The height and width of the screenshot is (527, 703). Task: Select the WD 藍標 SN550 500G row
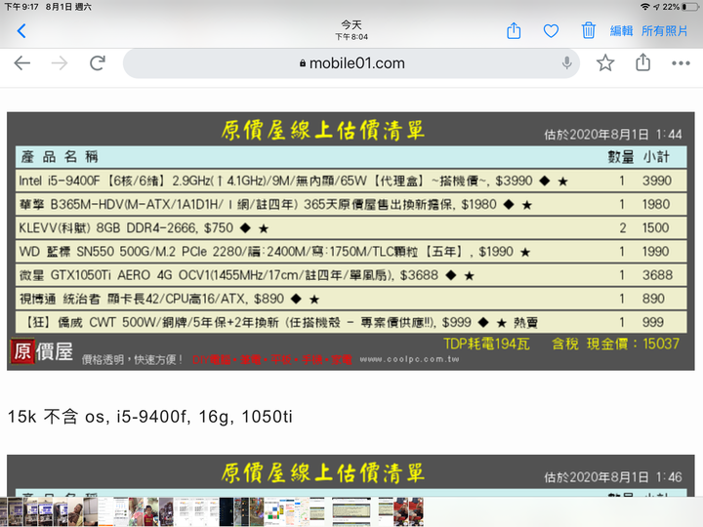(x=351, y=252)
